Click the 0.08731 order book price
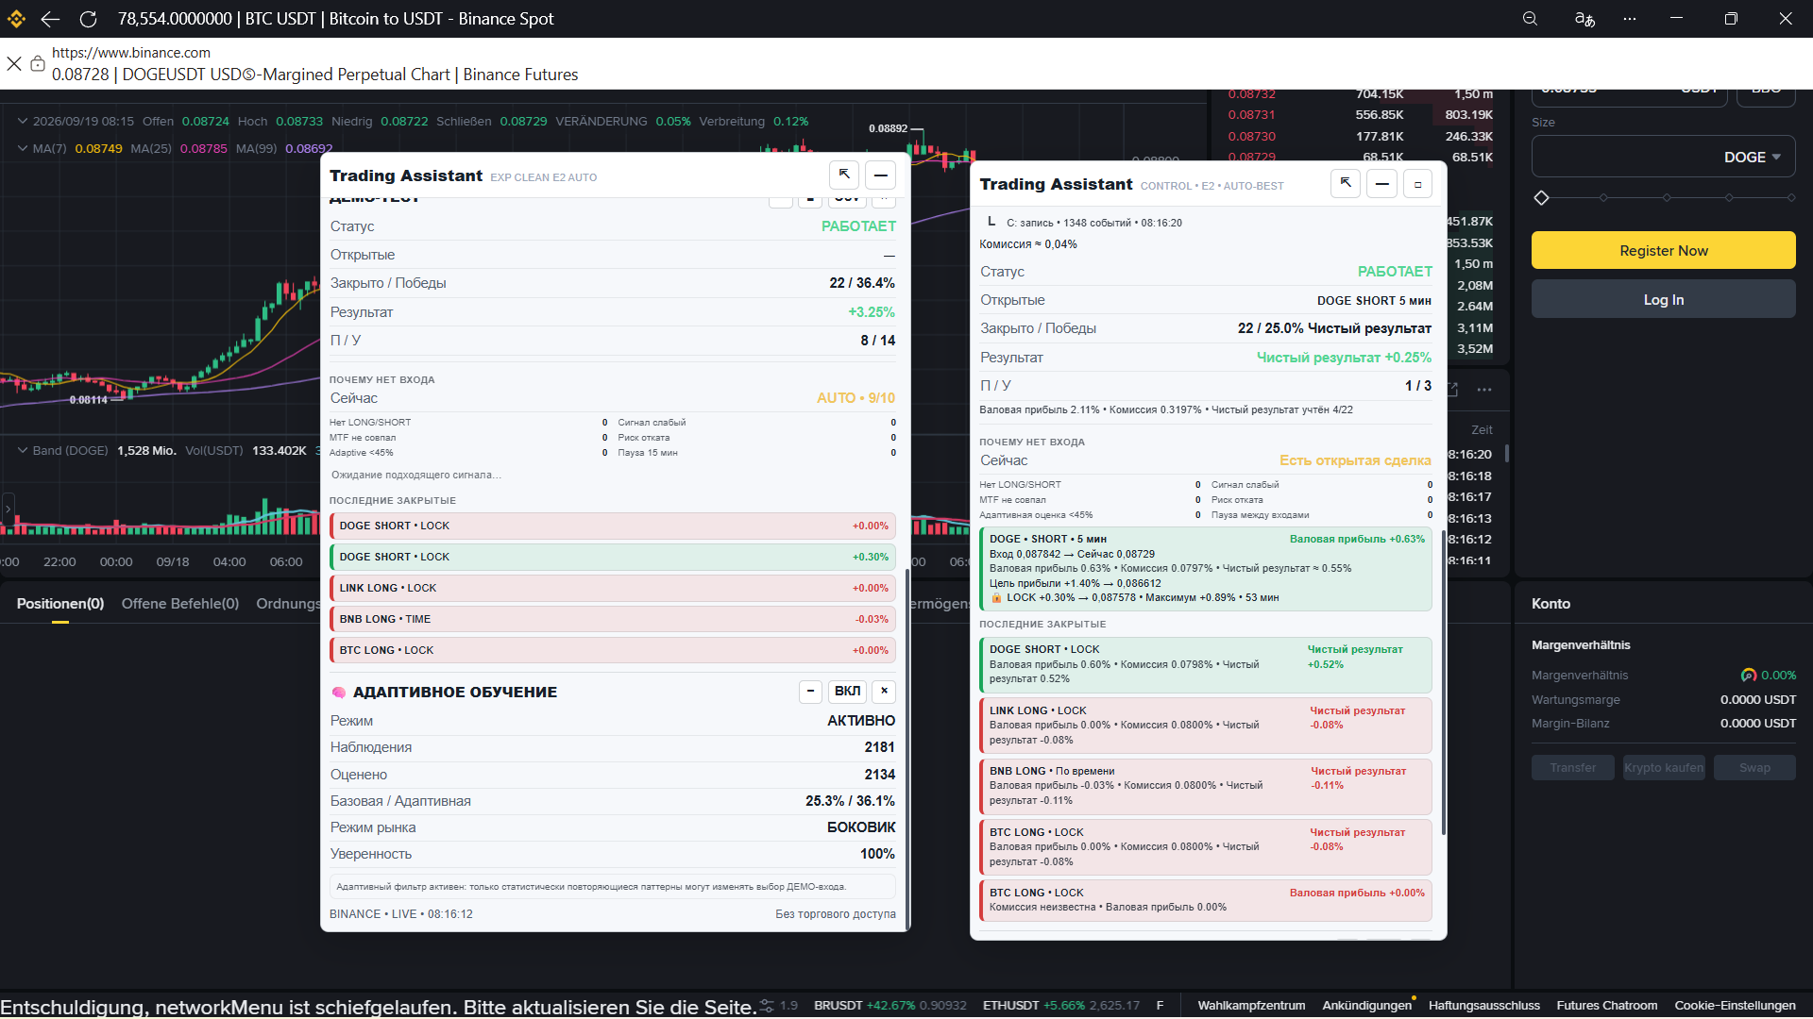Image resolution: width=1813 pixels, height=1019 pixels. pos(1251,115)
